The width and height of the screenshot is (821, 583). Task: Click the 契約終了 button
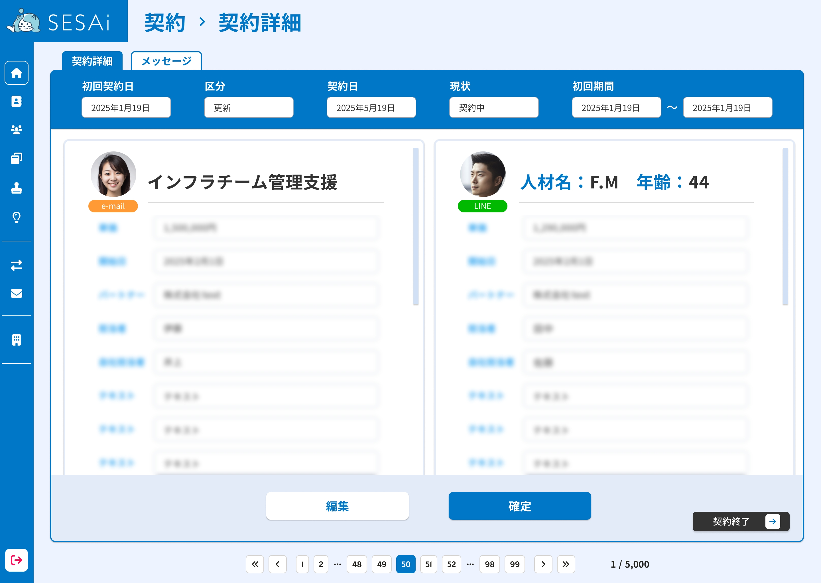point(741,521)
